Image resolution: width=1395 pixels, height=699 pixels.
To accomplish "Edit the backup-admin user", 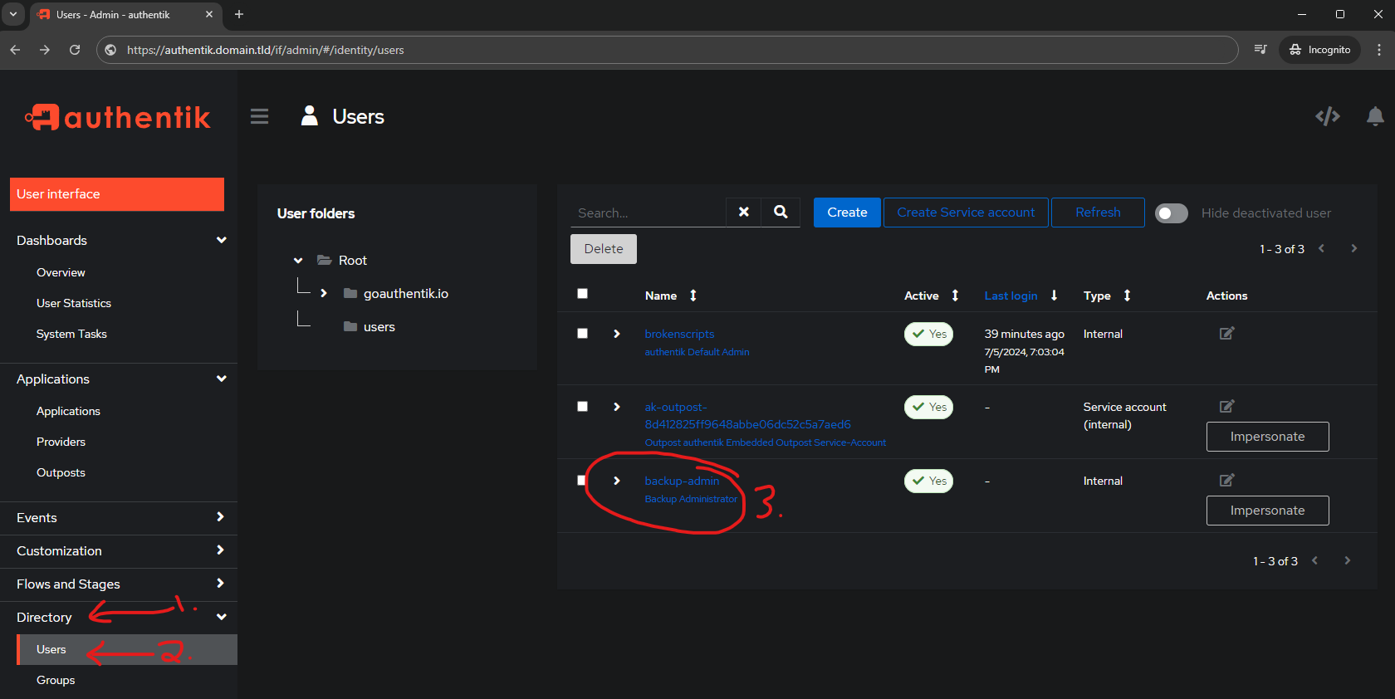I will [1226, 480].
